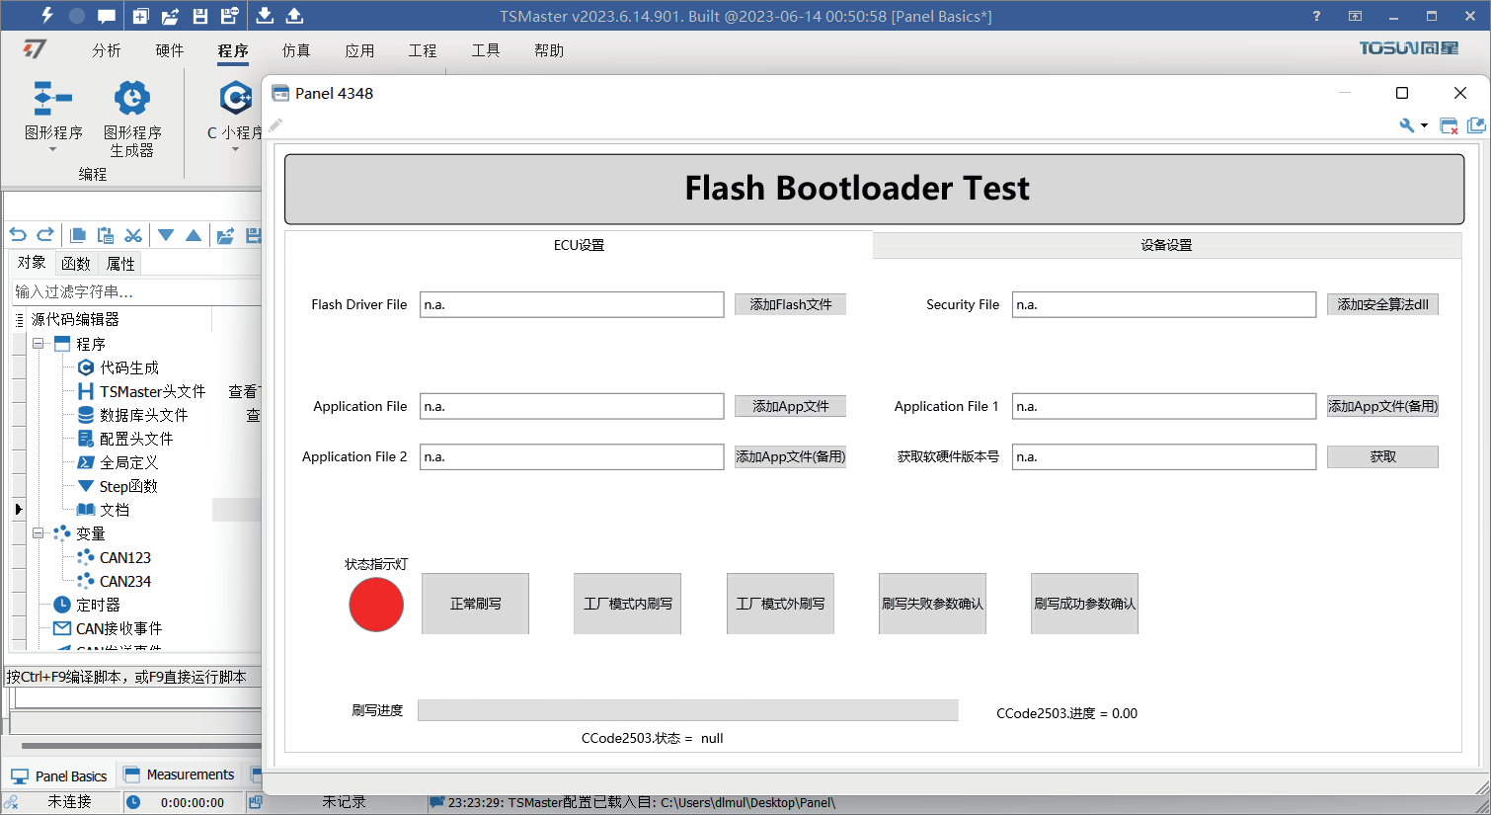
Task: Collapse the 变量 tree node
Action: (39, 533)
